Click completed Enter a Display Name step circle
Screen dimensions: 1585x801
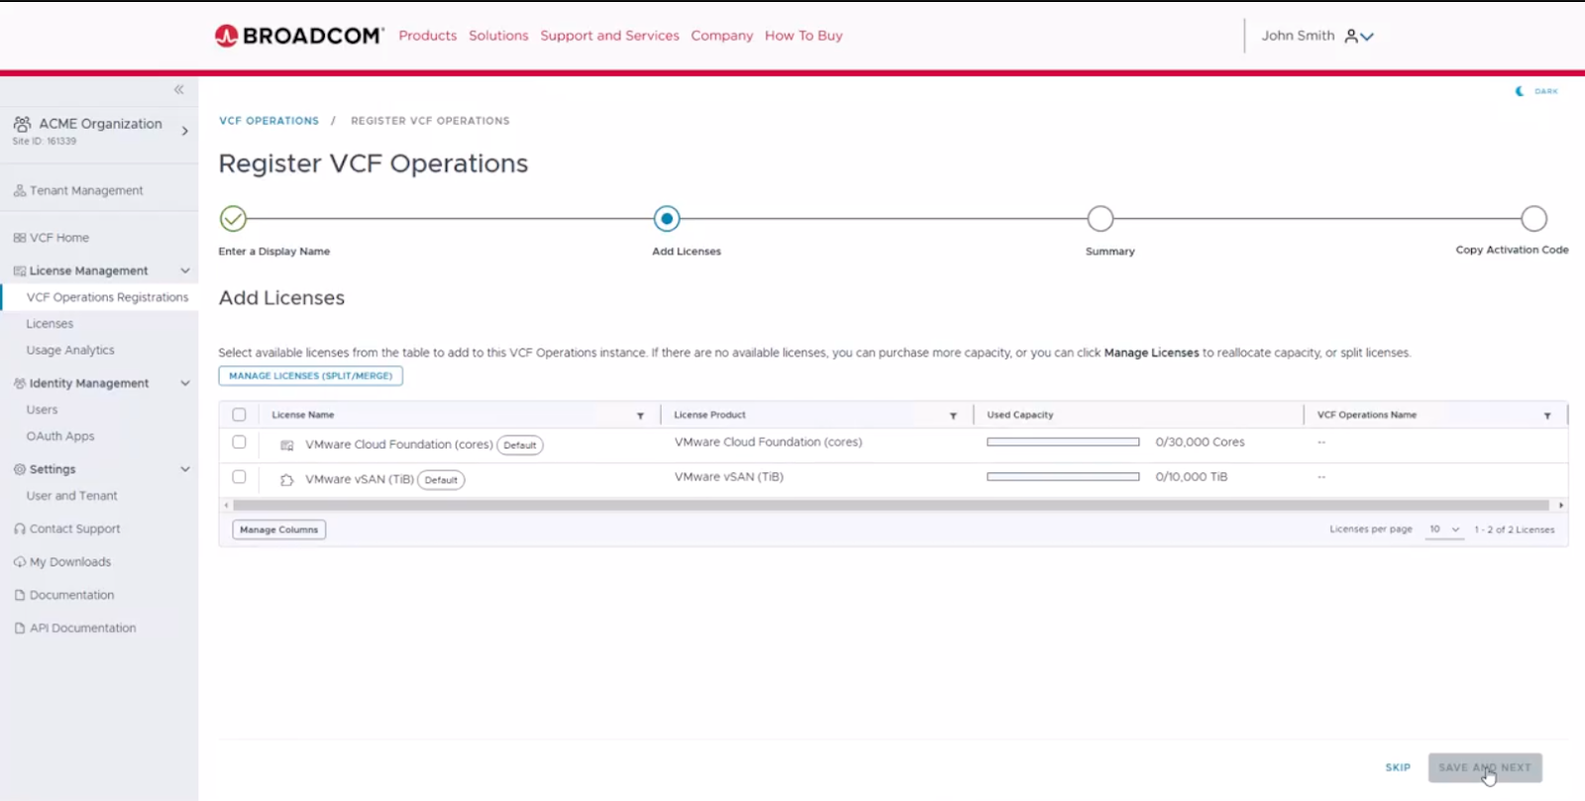(x=233, y=218)
